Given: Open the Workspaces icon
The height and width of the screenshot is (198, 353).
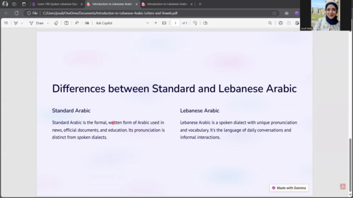Looking at the screenshot, I should pyautogui.click(x=14, y=4).
